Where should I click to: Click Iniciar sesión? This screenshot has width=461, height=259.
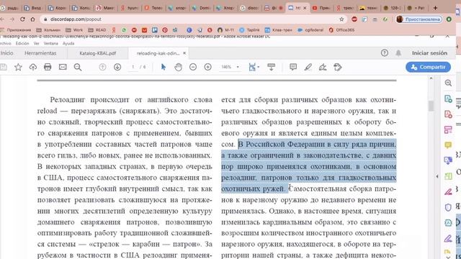[429, 53]
